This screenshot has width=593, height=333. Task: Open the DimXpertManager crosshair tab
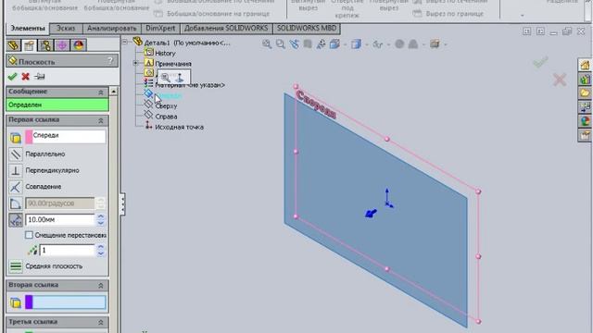62,45
